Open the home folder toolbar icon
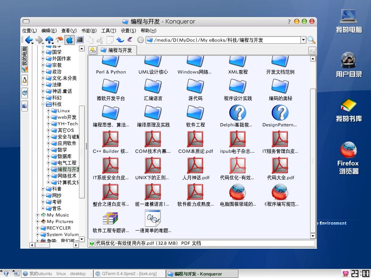371x278 pixels. (59, 40)
